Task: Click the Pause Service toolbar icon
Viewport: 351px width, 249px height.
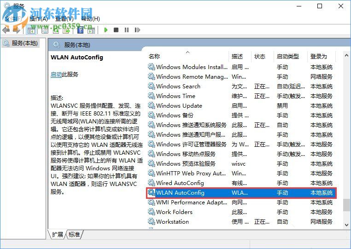Action: [127, 30]
